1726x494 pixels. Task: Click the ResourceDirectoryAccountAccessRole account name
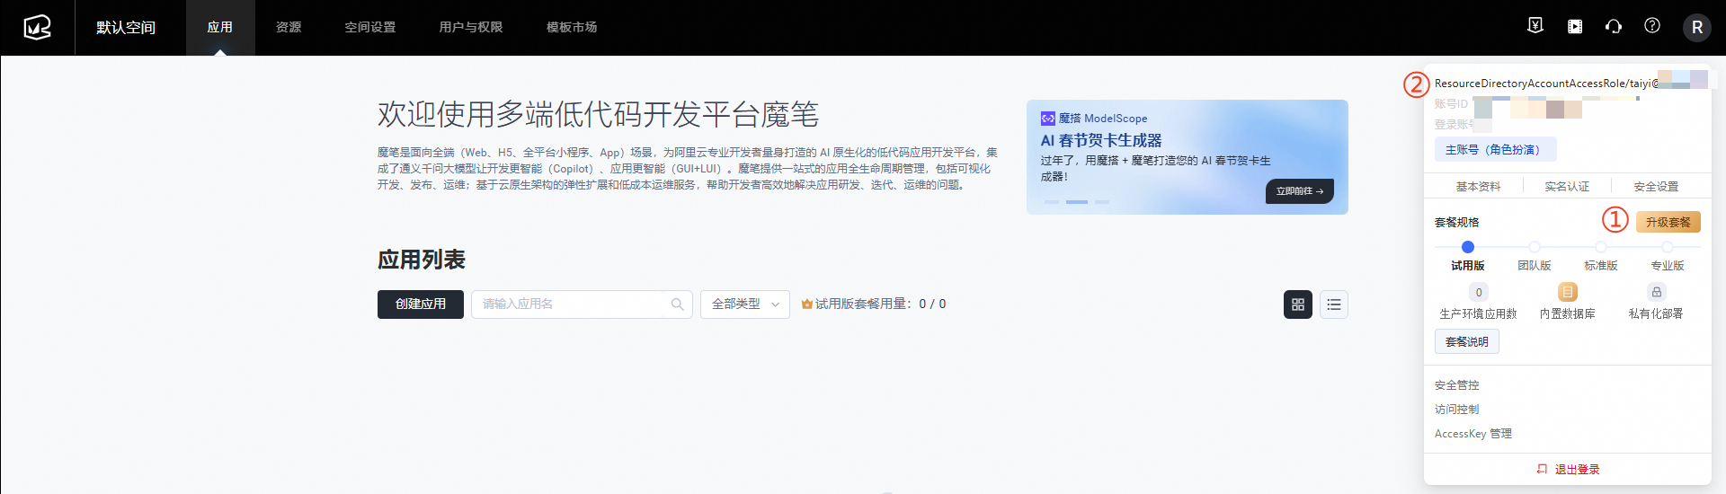tap(1546, 84)
